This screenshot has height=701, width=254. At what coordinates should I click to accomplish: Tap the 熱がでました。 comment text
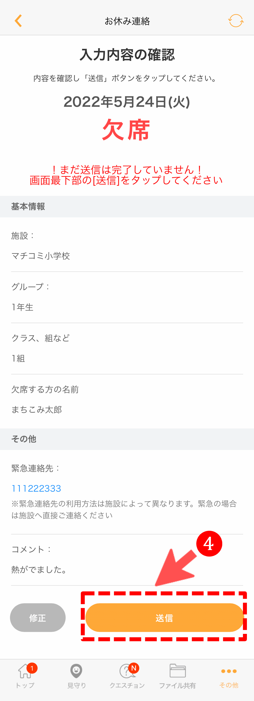pos(39,569)
